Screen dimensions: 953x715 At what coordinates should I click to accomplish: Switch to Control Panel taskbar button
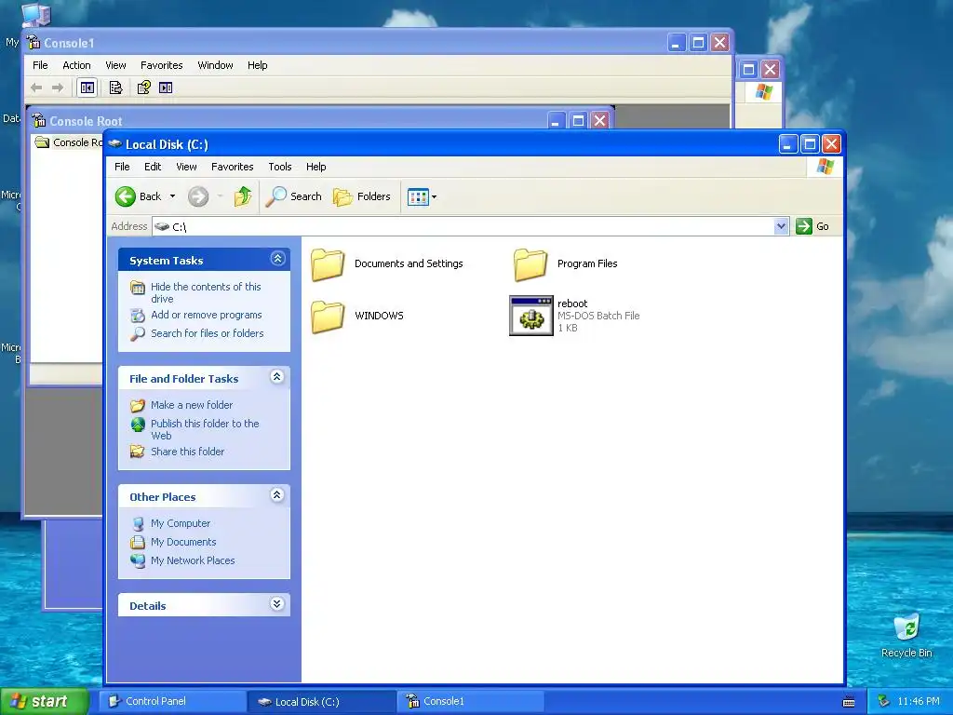tap(172, 701)
